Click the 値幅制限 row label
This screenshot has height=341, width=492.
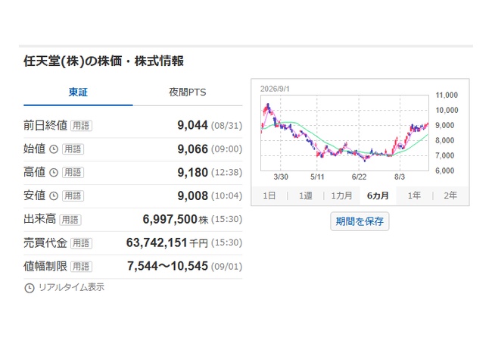(x=45, y=266)
